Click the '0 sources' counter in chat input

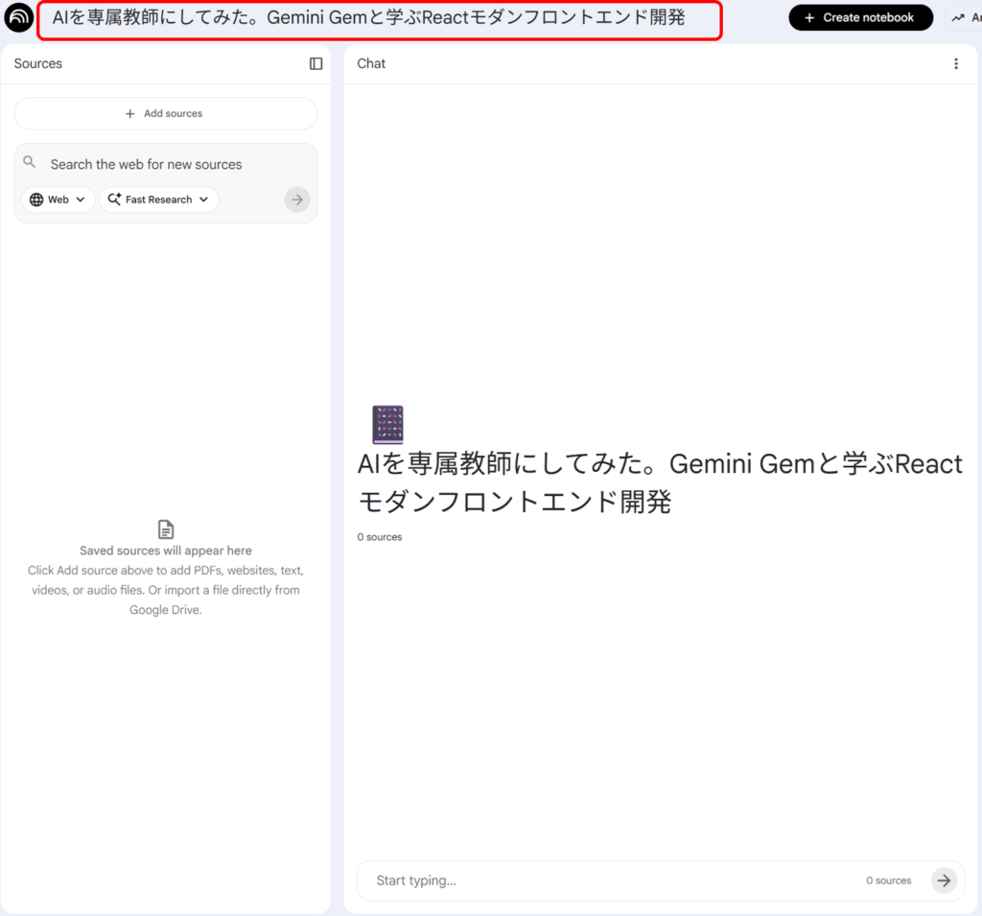tap(888, 881)
